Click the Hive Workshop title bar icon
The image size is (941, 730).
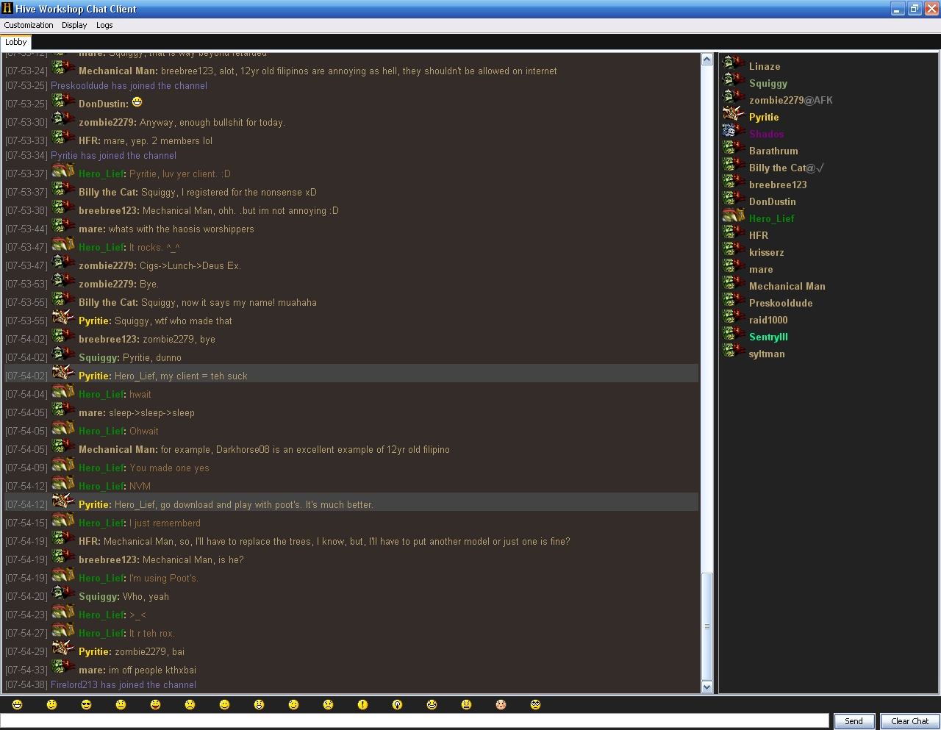pos(7,8)
